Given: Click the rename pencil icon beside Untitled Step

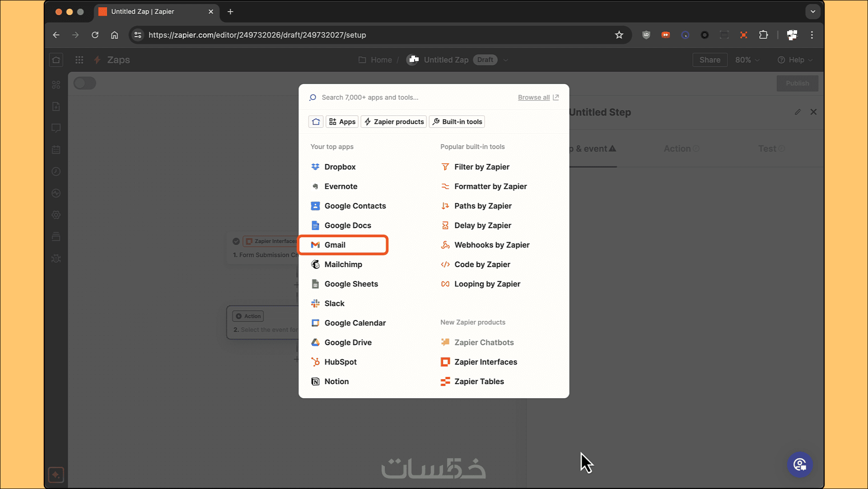Looking at the screenshot, I should point(798,112).
